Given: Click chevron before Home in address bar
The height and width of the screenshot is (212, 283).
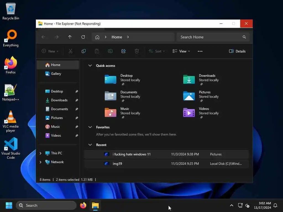Looking at the screenshot, I should pos(106,37).
